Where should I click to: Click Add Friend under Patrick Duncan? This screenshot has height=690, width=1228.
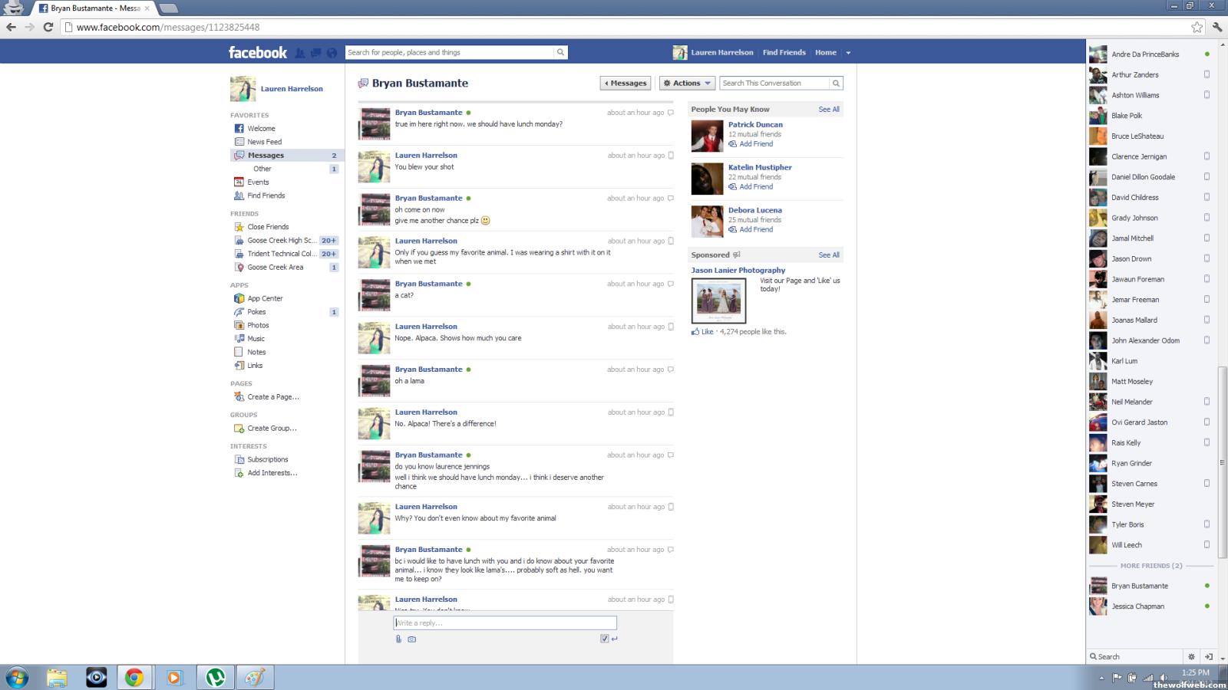coord(755,144)
